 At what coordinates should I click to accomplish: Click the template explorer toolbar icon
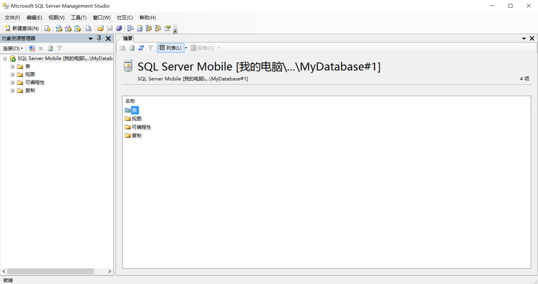pyautogui.click(x=158, y=28)
